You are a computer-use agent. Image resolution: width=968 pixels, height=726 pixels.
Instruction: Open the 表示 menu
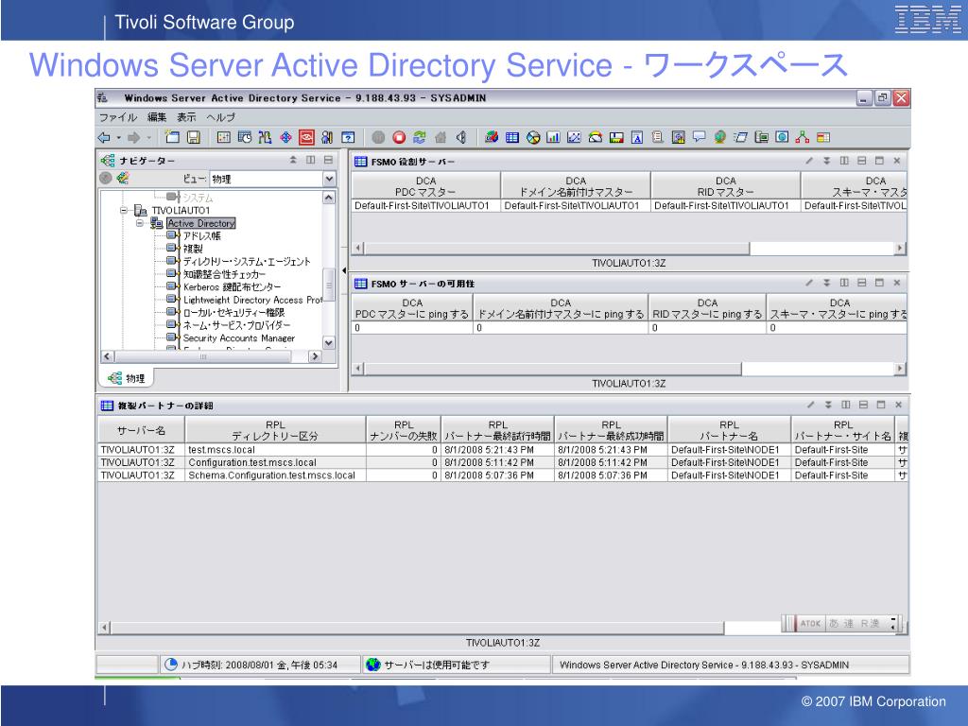point(186,117)
